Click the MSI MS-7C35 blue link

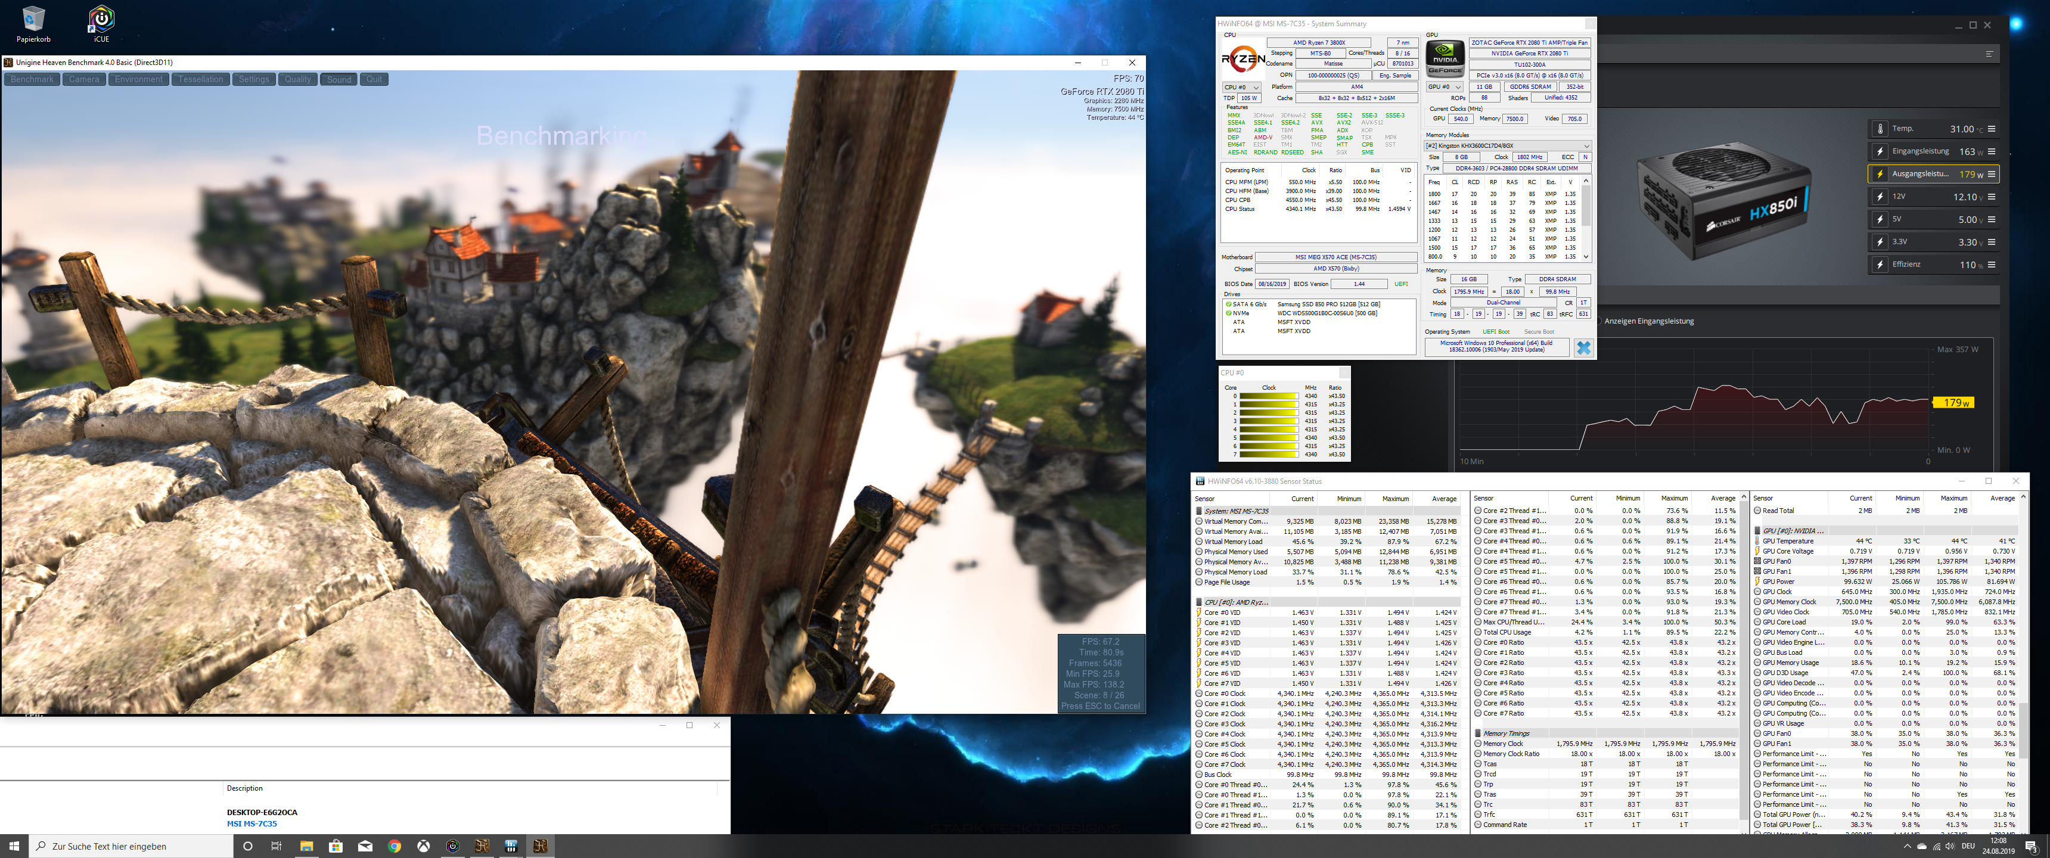(x=251, y=824)
